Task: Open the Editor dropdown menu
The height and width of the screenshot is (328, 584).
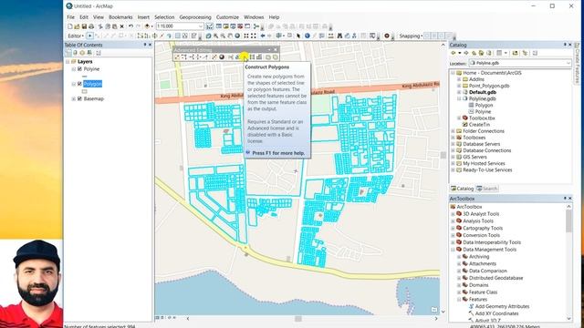Action: (76, 36)
